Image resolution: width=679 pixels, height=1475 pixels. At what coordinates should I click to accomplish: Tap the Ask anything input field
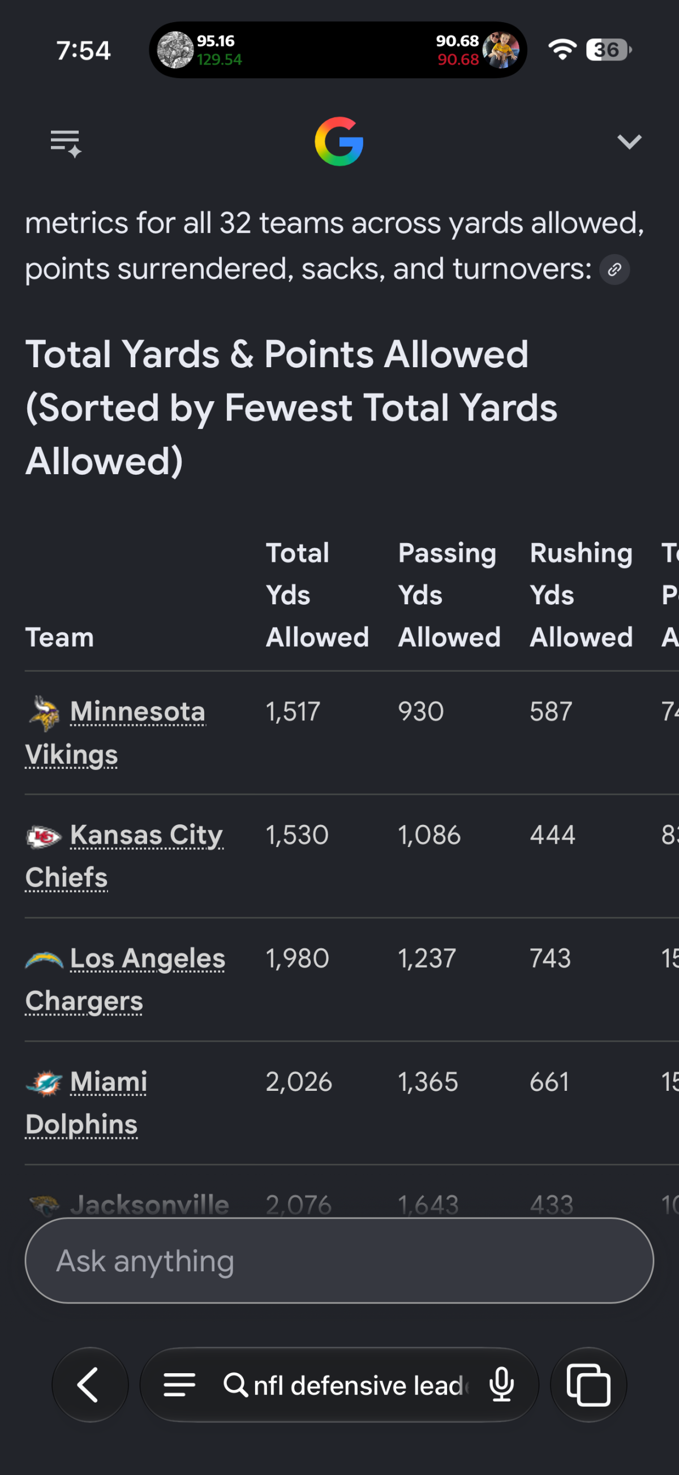pos(339,1261)
